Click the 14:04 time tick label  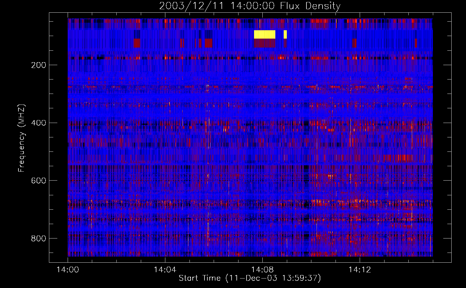pyautogui.click(x=165, y=270)
